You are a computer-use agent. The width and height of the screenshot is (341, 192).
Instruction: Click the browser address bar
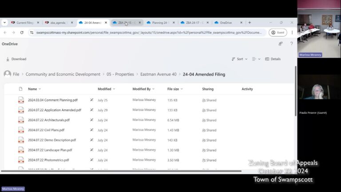pos(147,32)
